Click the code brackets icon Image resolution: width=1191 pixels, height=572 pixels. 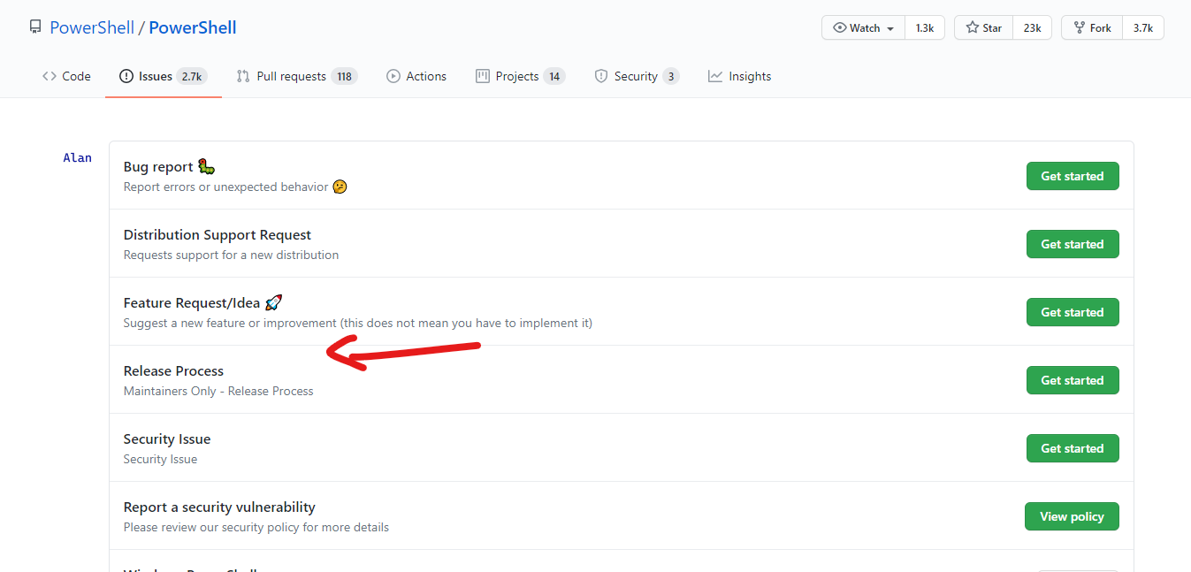[50, 76]
